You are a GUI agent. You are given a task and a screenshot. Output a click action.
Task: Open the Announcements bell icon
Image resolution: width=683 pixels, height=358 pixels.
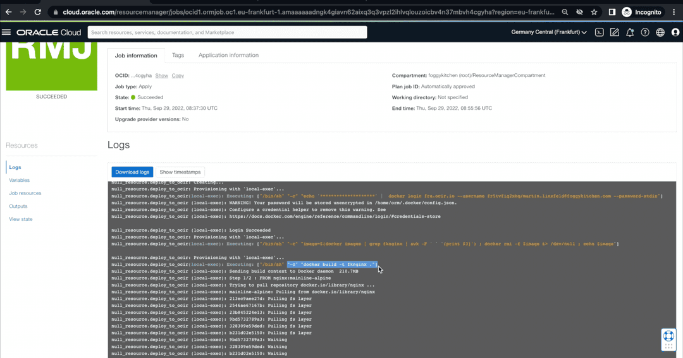pyautogui.click(x=630, y=32)
